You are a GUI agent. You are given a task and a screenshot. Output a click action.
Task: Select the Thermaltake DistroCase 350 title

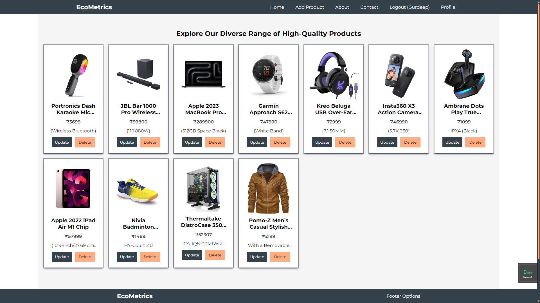point(203,222)
